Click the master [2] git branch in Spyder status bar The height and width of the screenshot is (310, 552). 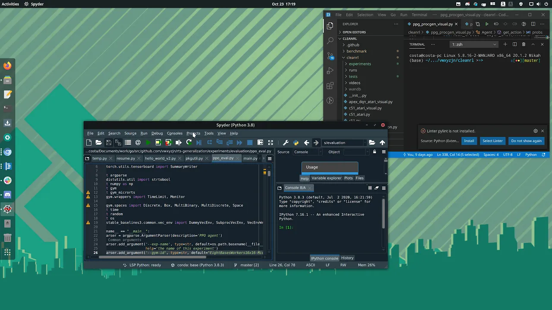click(247, 265)
